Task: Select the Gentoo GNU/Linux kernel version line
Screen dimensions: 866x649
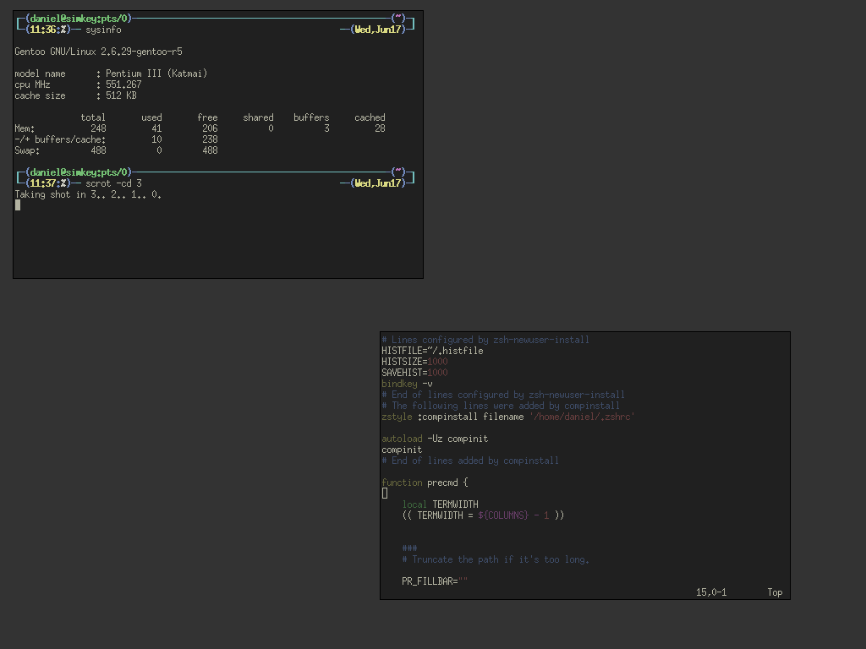Action: (x=98, y=52)
